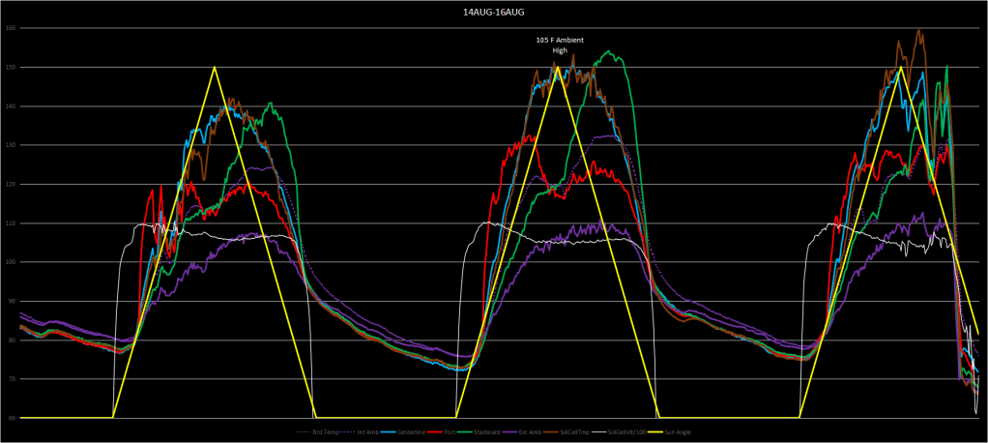Select the 60 label at the axis bottom
The height and width of the screenshot is (443, 988).
pyautogui.click(x=10, y=418)
